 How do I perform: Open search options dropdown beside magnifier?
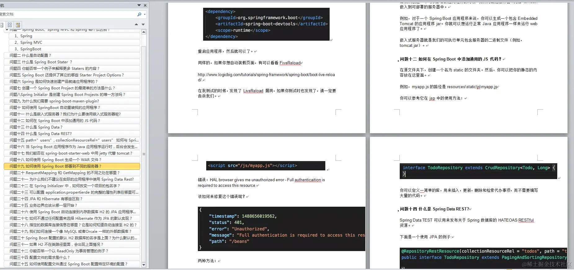point(145,14)
